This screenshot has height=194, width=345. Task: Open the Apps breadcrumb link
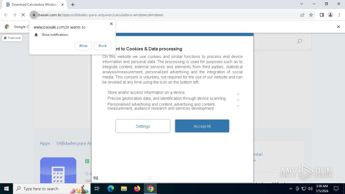pyautogui.click(x=45, y=143)
